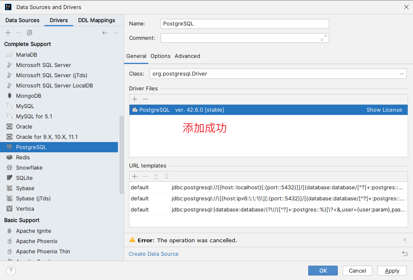Open the Class dropdown
This screenshot has height=280, width=413.
click(402, 74)
